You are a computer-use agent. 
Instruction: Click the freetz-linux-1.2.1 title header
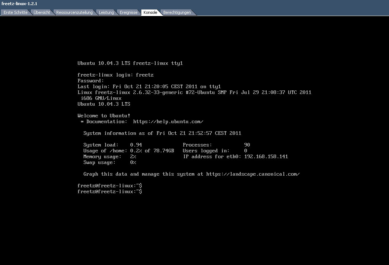tap(19, 4)
